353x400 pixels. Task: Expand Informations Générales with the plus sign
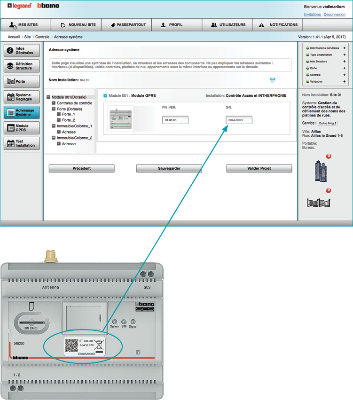(344, 48)
